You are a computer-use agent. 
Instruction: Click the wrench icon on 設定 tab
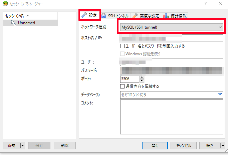point(84,15)
